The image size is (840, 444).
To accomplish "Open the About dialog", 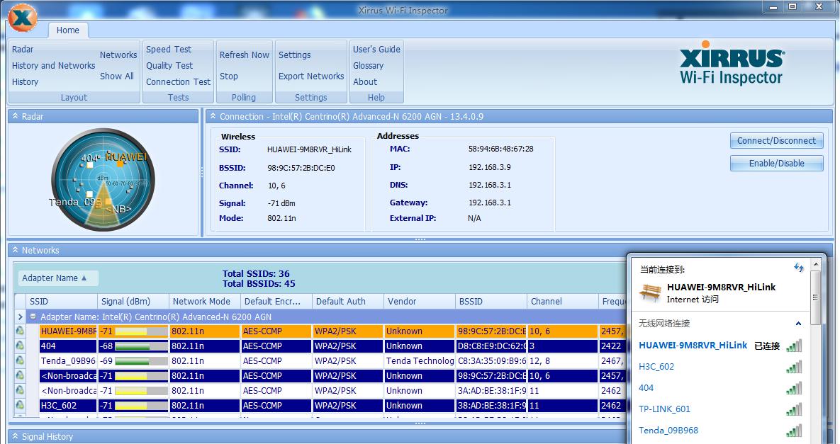I will pyautogui.click(x=365, y=82).
